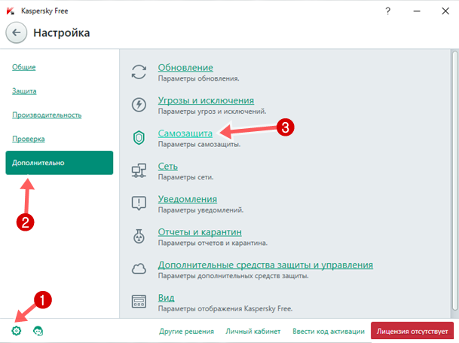
Task: Open Дополнительные средства защиты и управления
Action: [265, 265]
